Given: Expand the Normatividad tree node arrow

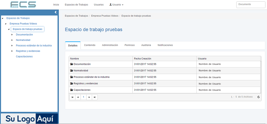Looking at the screenshot, I should pyautogui.click(x=12, y=40).
